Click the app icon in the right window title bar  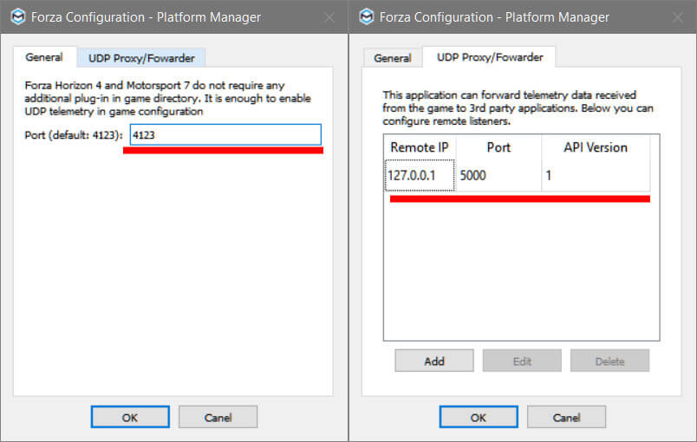pyautogui.click(x=367, y=16)
